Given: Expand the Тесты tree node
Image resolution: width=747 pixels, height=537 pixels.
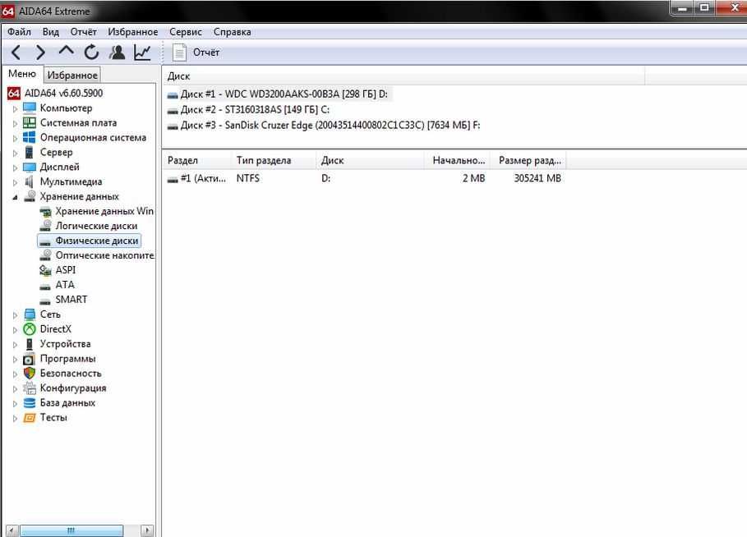Looking at the screenshot, I should coord(15,419).
